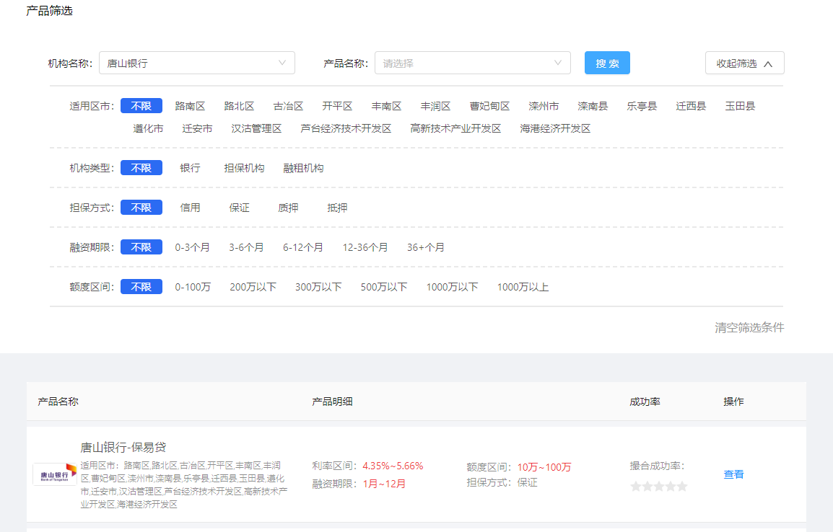Viewport: 833px width, 532px height.
Task: Click the 搜索 search button
Action: point(606,63)
